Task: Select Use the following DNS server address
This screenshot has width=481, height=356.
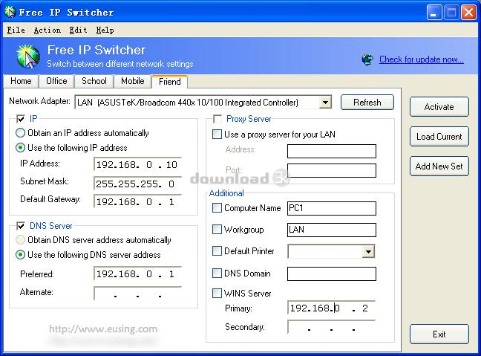Action: (x=20, y=255)
